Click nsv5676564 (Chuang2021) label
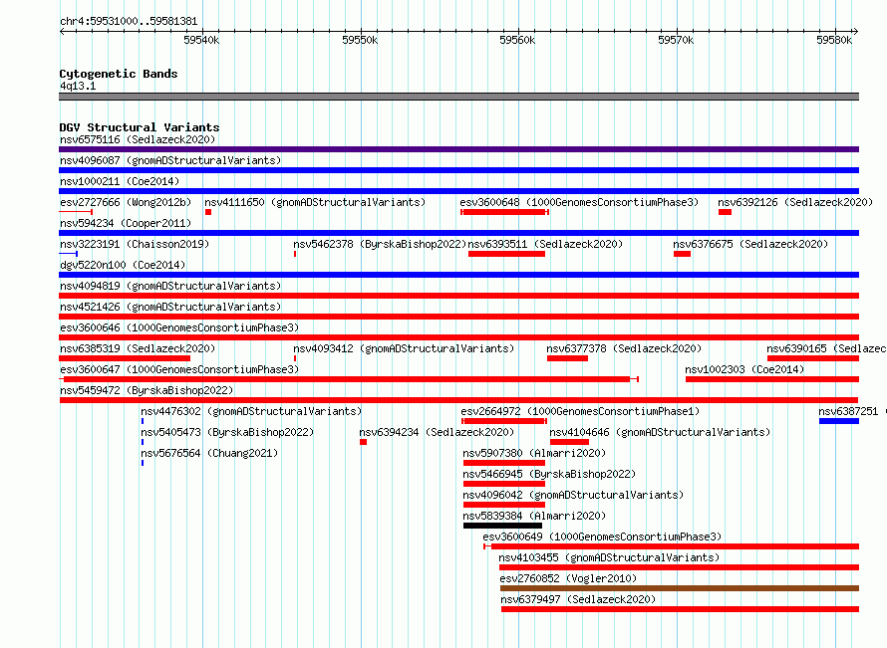The height and width of the screenshot is (648, 887). tap(209, 453)
